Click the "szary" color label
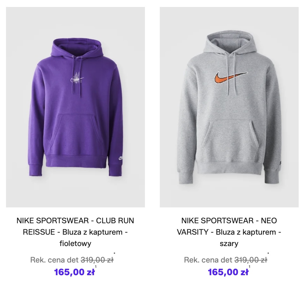Screen dimensions: 305x285 pyautogui.click(x=229, y=244)
